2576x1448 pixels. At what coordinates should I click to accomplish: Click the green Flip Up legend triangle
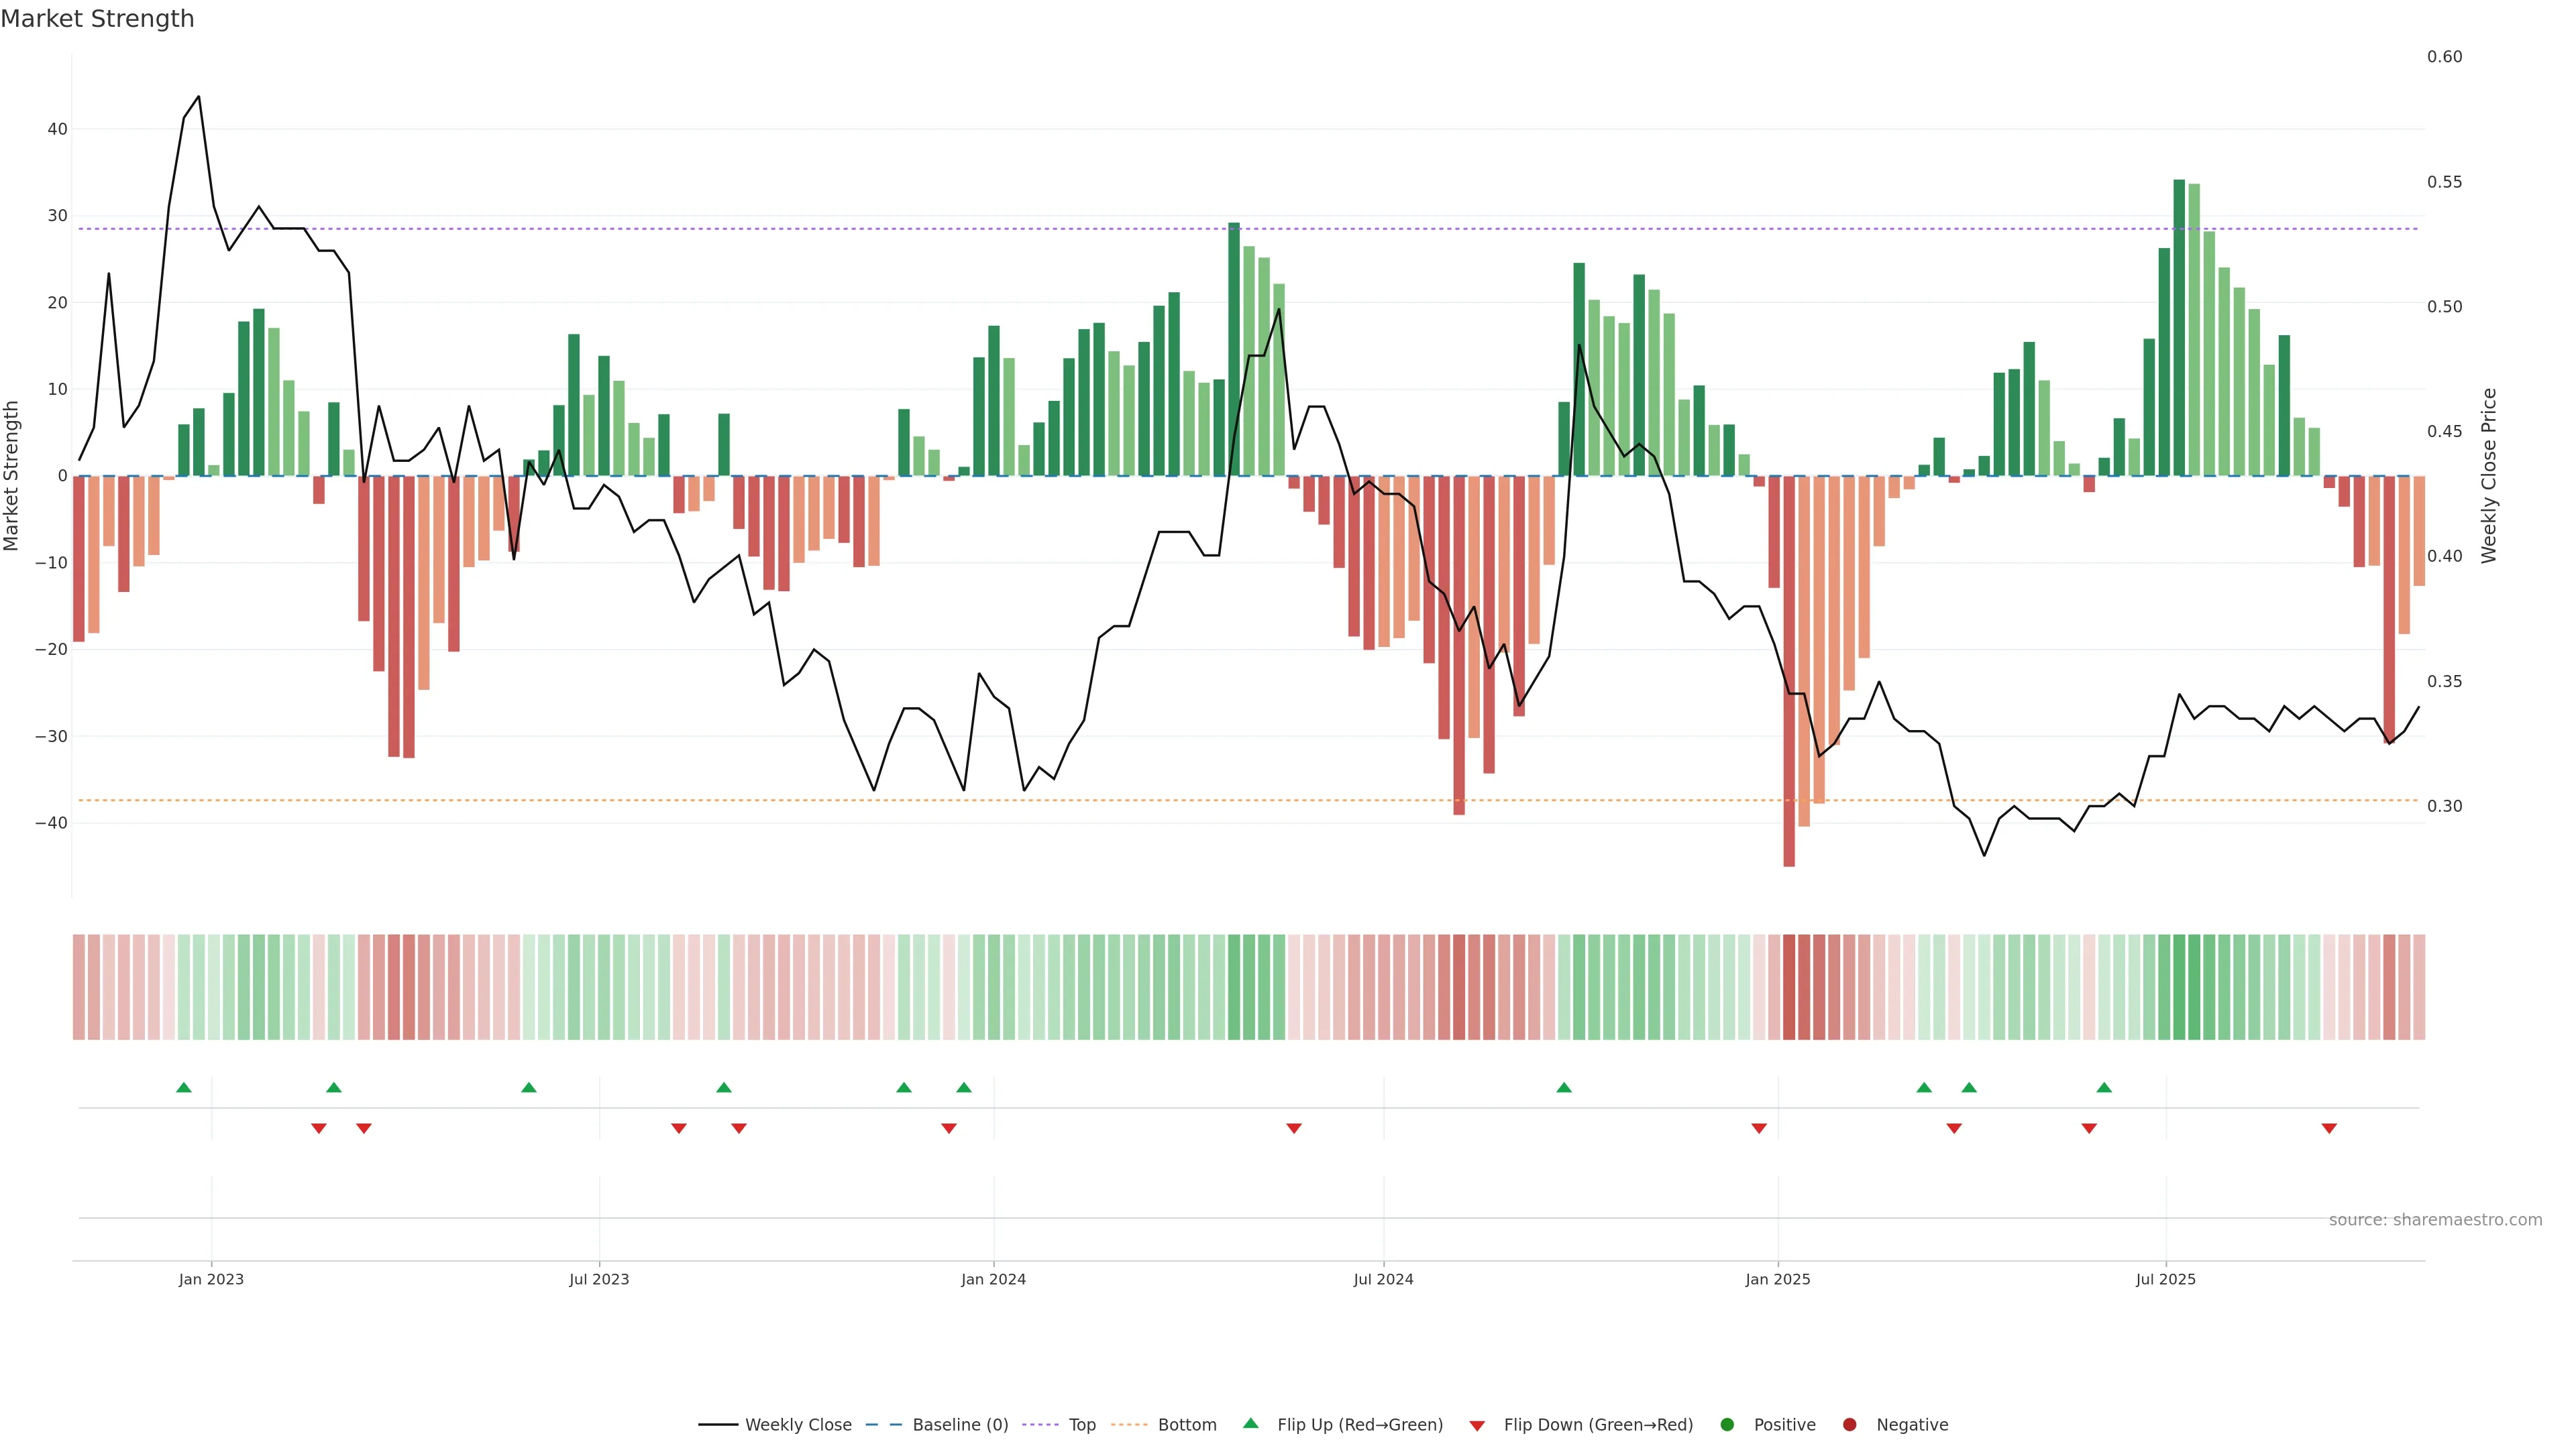pyautogui.click(x=1250, y=1424)
